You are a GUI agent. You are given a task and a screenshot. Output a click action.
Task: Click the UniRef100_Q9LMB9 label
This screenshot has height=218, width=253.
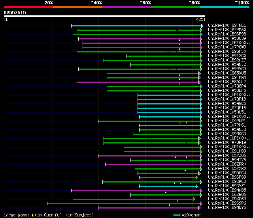coord(227,151)
